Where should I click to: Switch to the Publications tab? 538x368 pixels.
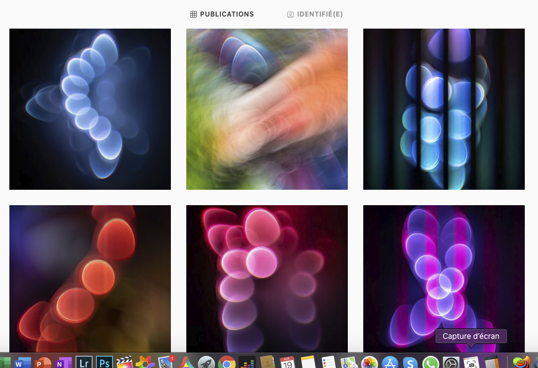point(222,14)
